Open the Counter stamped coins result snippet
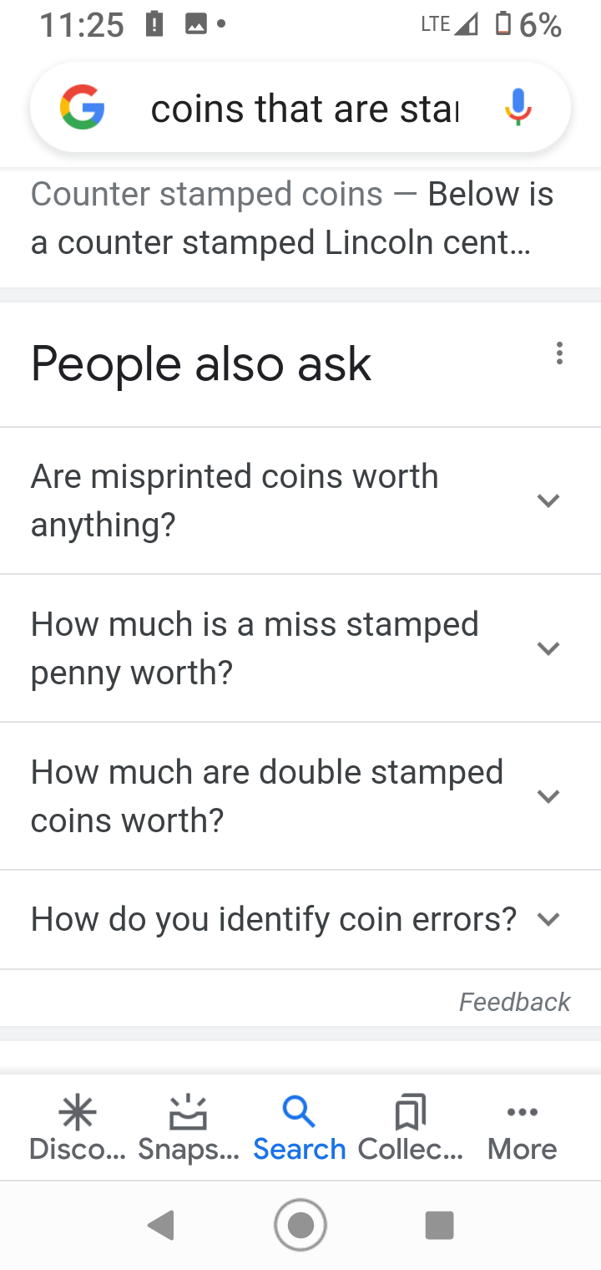The image size is (601, 1270). tap(292, 219)
